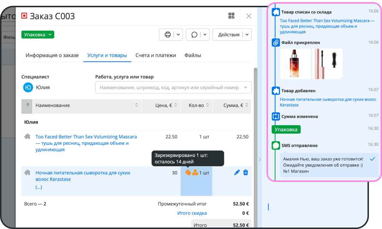Click the printer icon button
This screenshot has width=382, height=229.
(x=168, y=34)
